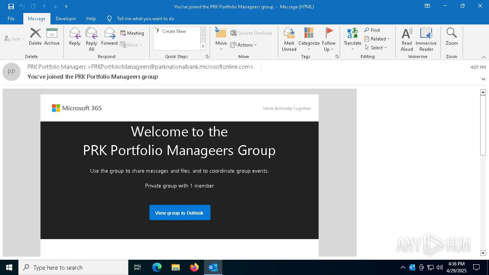The width and height of the screenshot is (489, 275).
Task: Open the Actions dropdown
Action: tap(244, 45)
